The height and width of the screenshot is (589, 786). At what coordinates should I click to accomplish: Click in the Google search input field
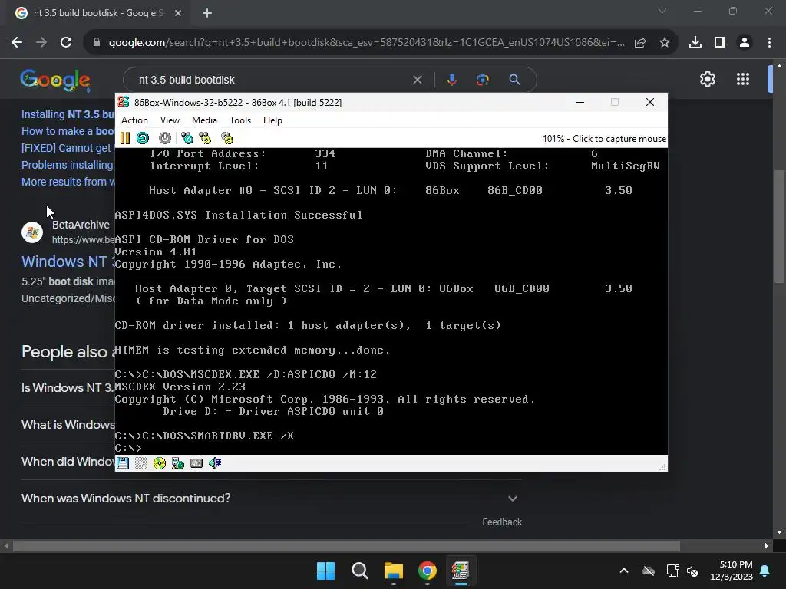(271, 80)
